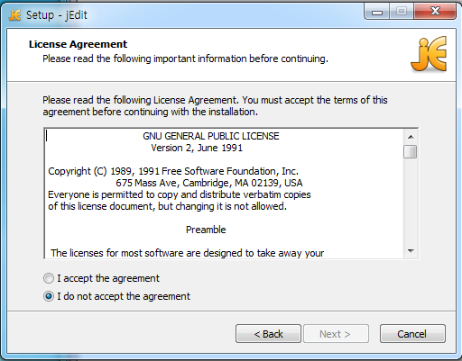
Task: Click the license scrollbar down arrow
Action: point(411,251)
